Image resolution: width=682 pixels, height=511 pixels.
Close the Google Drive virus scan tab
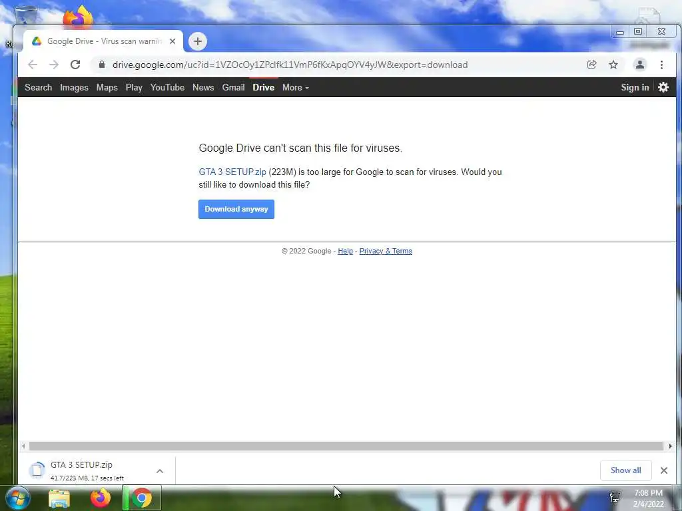click(172, 41)
